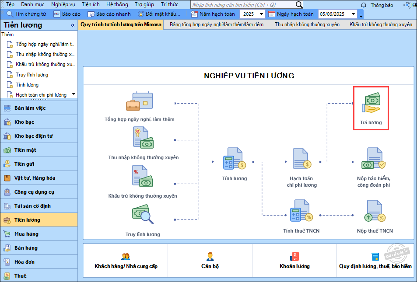Open the Vật tư, Hàng hóa module

pyautogui.click(x=39, y=178)
